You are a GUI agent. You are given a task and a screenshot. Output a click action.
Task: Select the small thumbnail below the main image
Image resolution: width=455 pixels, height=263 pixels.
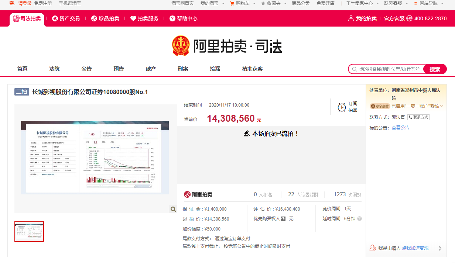[29, 232]
